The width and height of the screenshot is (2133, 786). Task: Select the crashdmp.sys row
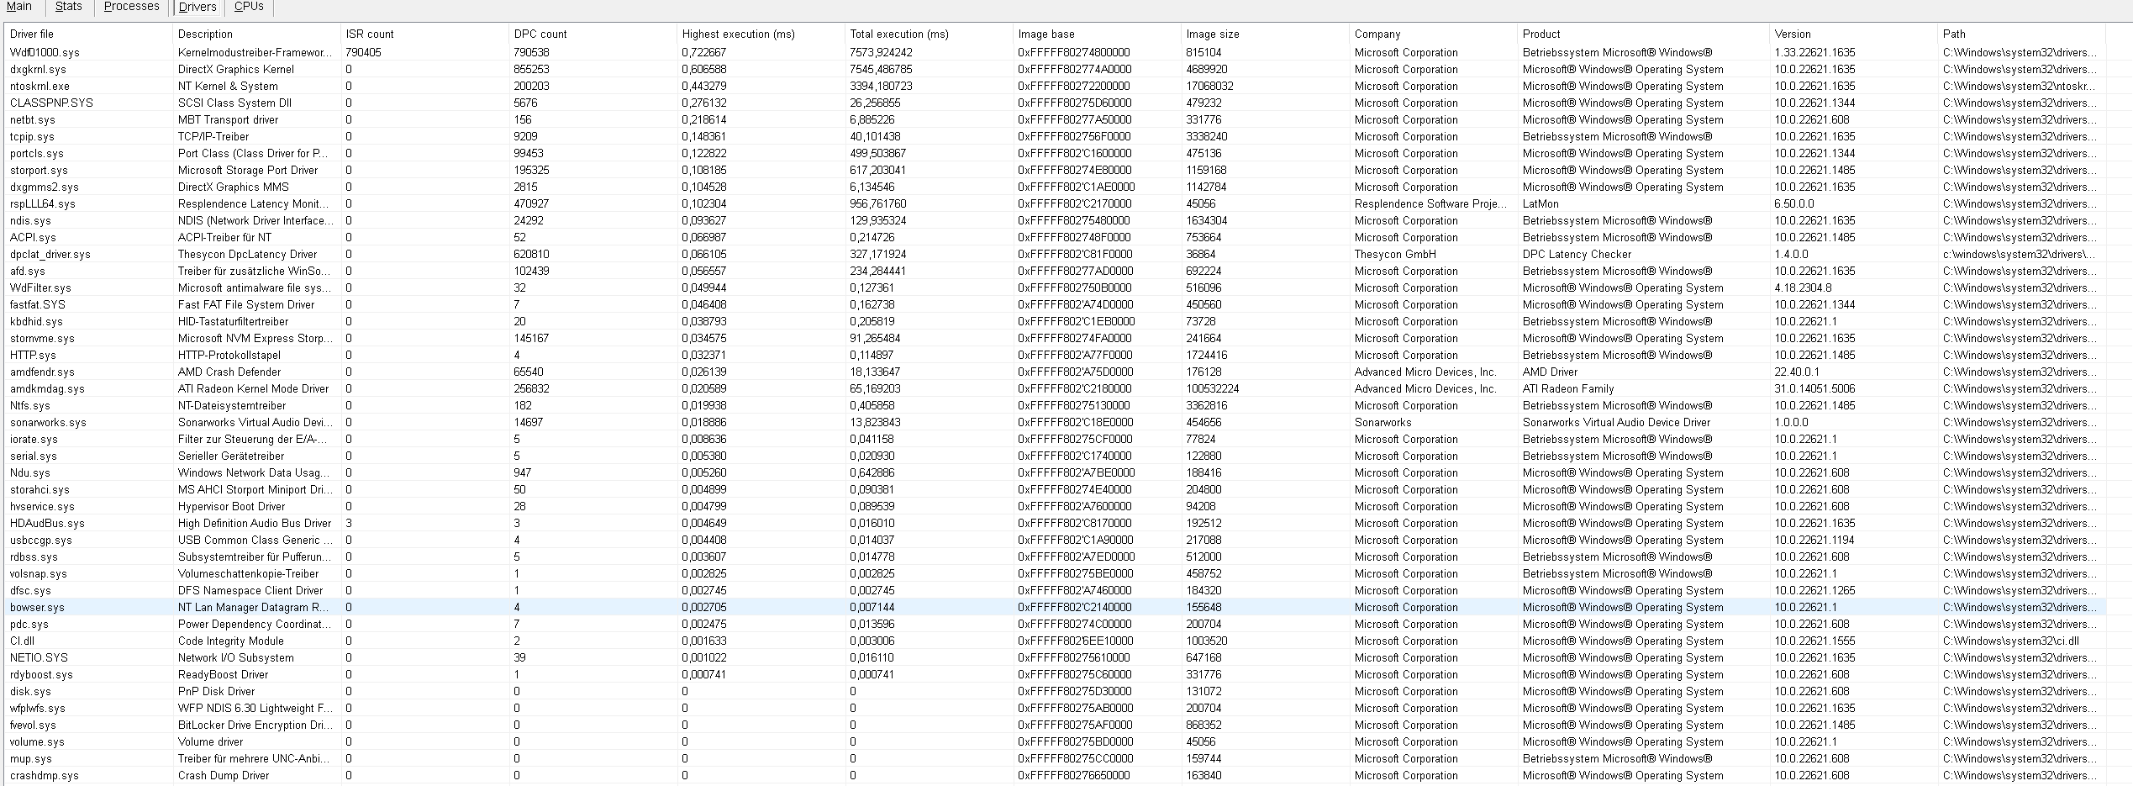1054,775
